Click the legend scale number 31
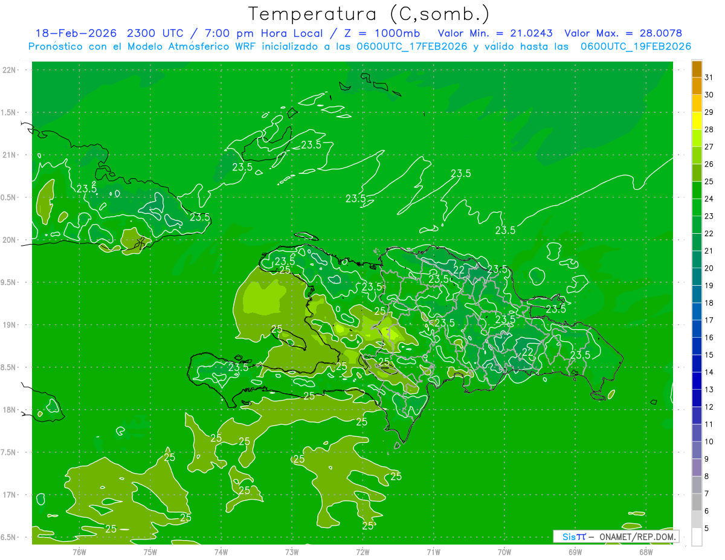Screen dimensions: 725x560 [x=709, y=77]
